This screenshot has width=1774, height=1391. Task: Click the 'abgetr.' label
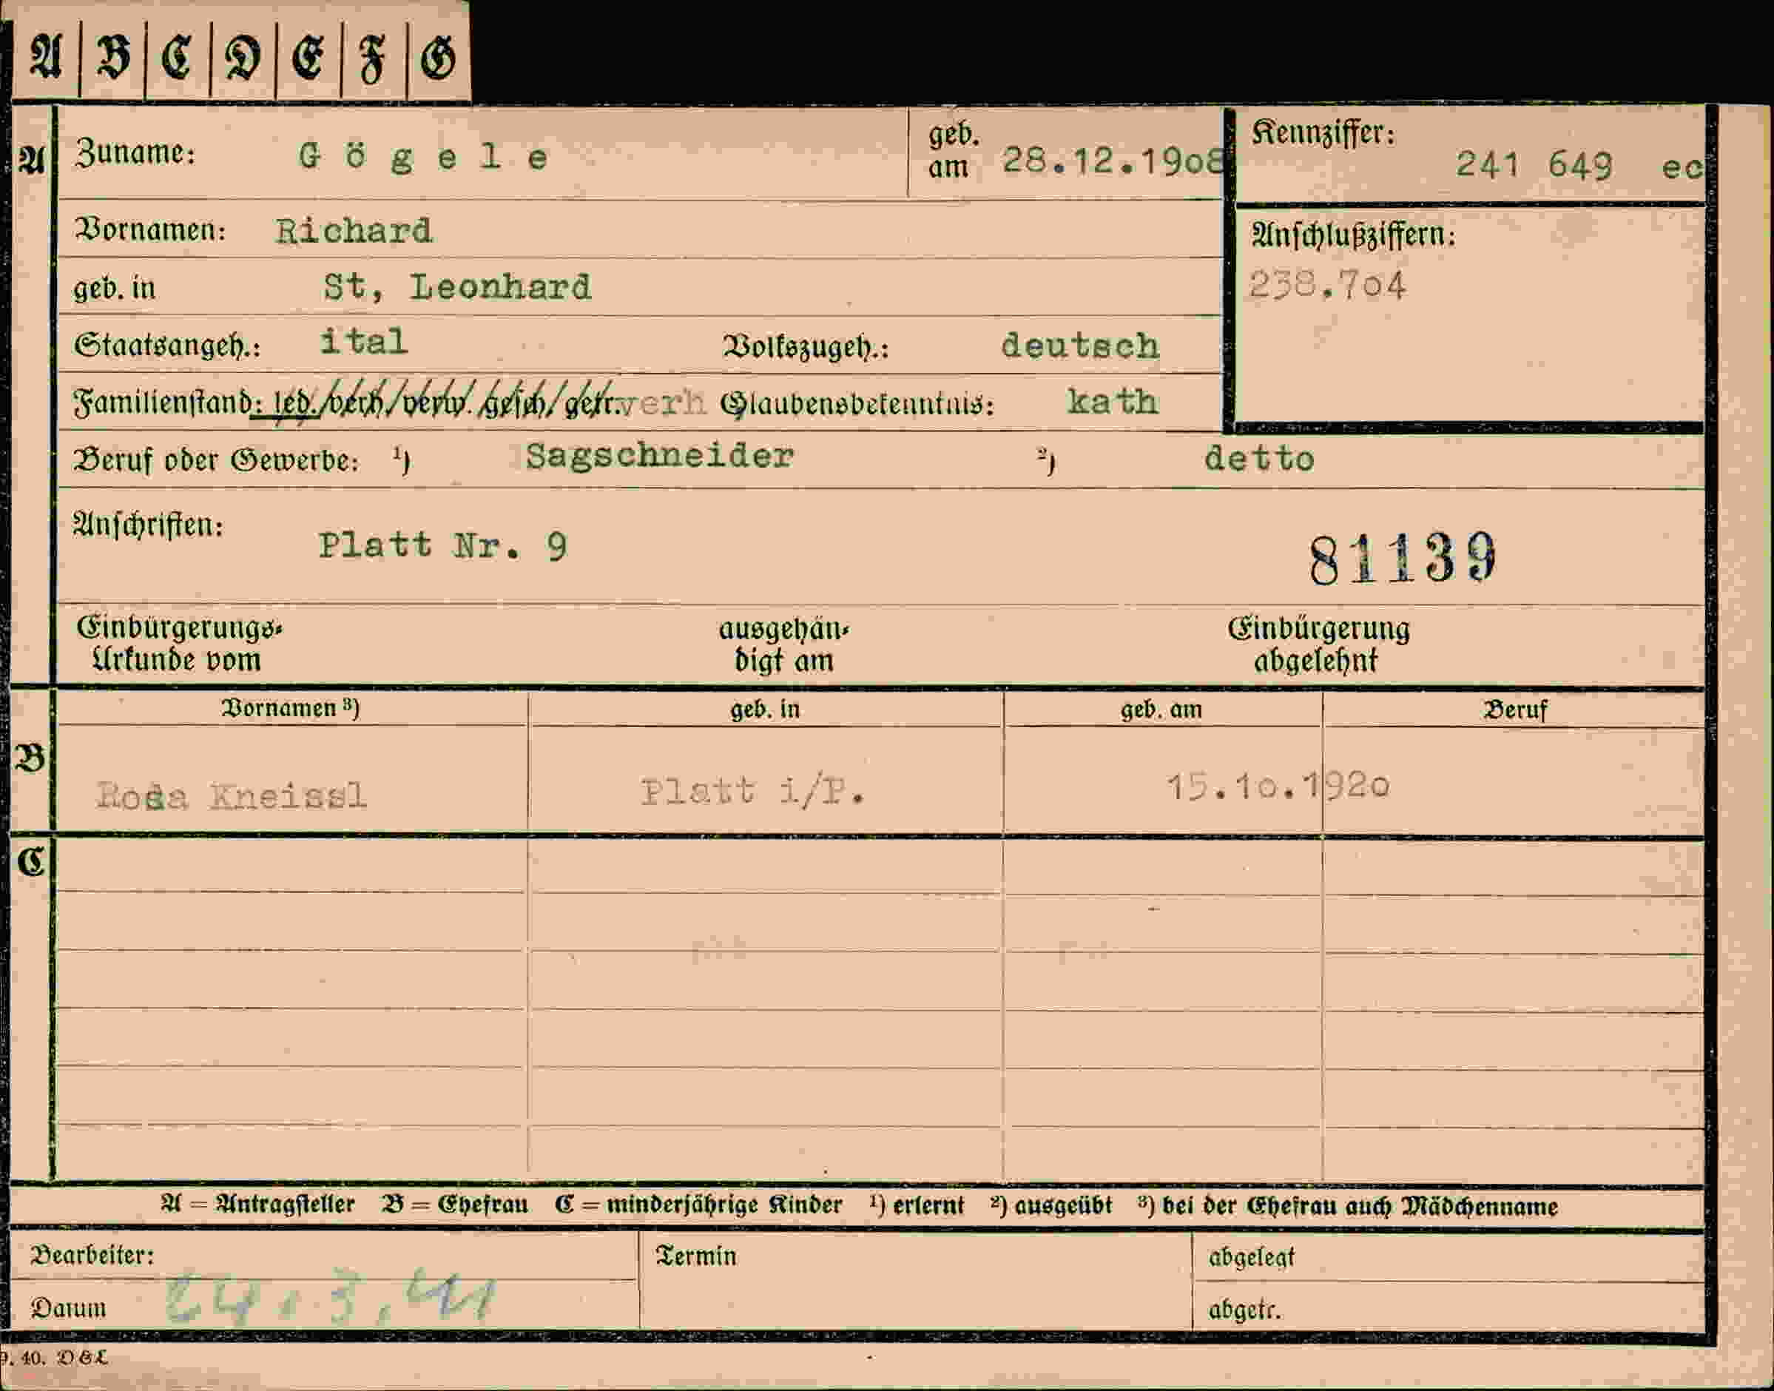(x=1245, y=1310)
